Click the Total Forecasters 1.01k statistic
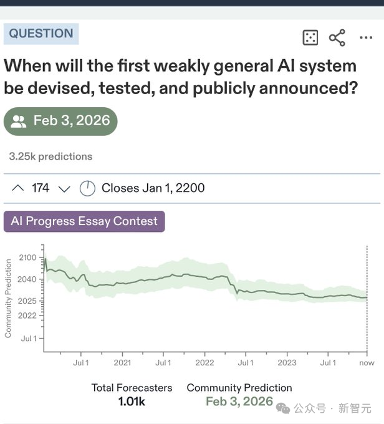The image size is (384, 424). click(x=132, y=395)
